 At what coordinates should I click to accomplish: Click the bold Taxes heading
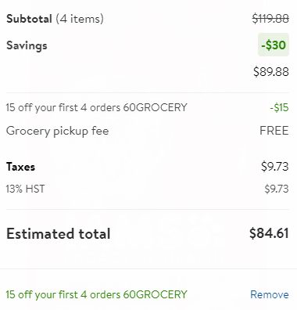tap(20, 167)
